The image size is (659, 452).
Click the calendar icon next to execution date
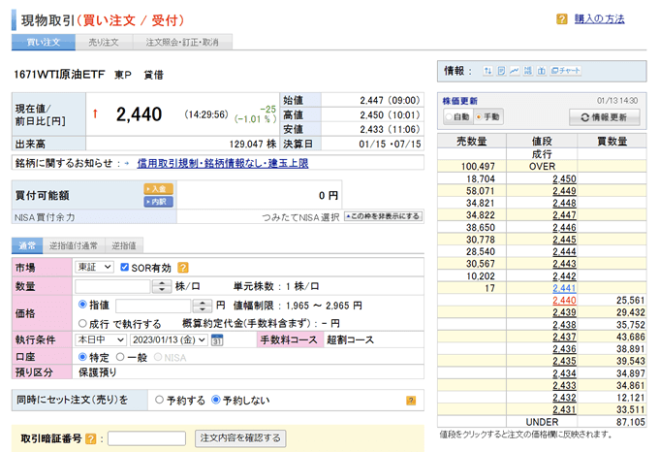point(217,340)
